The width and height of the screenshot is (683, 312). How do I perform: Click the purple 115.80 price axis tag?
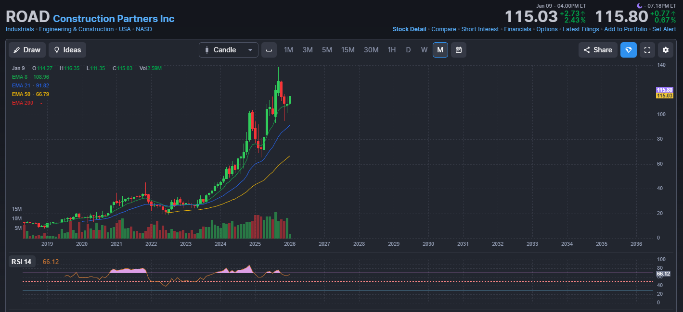pos(664,90)
